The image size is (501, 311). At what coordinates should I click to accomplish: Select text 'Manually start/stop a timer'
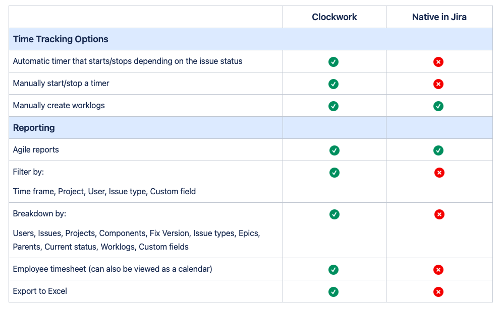(61, 84)
